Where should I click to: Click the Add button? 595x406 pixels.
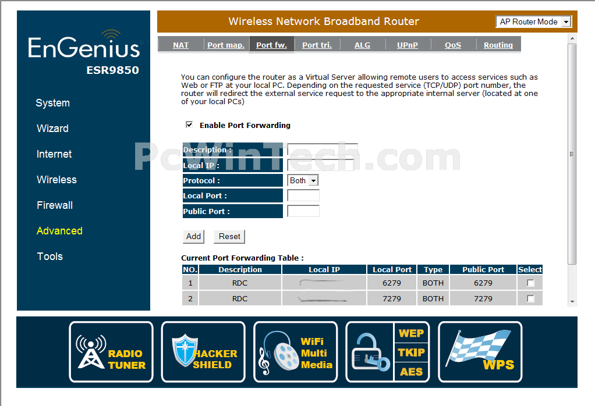[193, 237]
